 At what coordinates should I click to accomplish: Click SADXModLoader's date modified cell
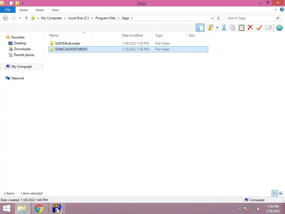pyautogui.click(x=135, y=43)
